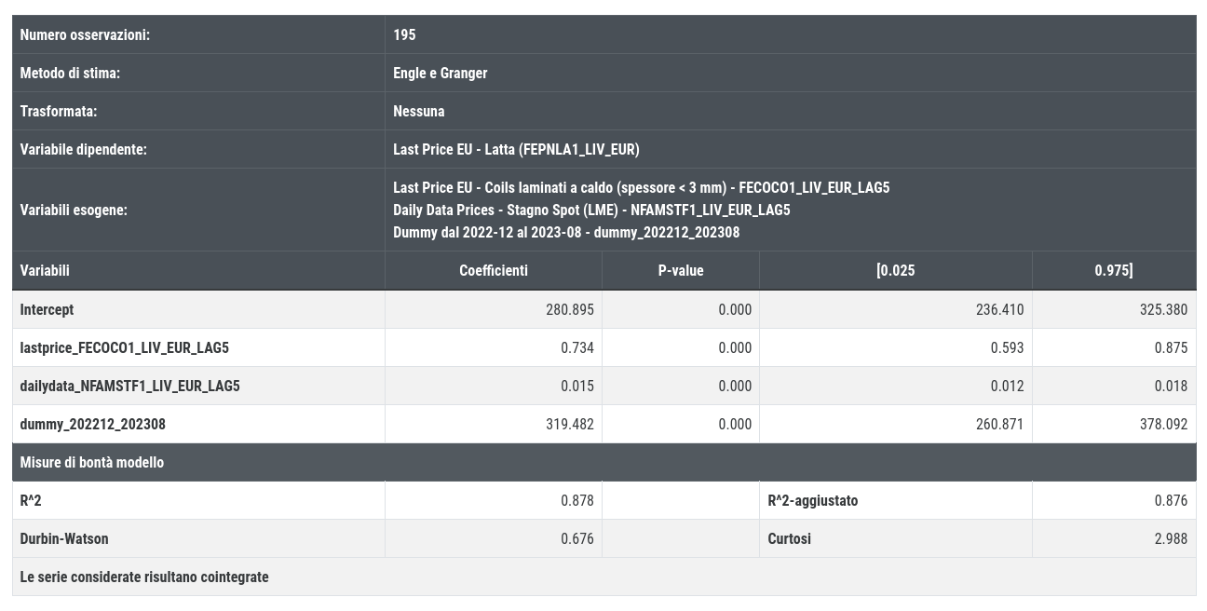Screen dimensions: 1207x611
Task: Click the observations value 195
Action: pos(404,34)
